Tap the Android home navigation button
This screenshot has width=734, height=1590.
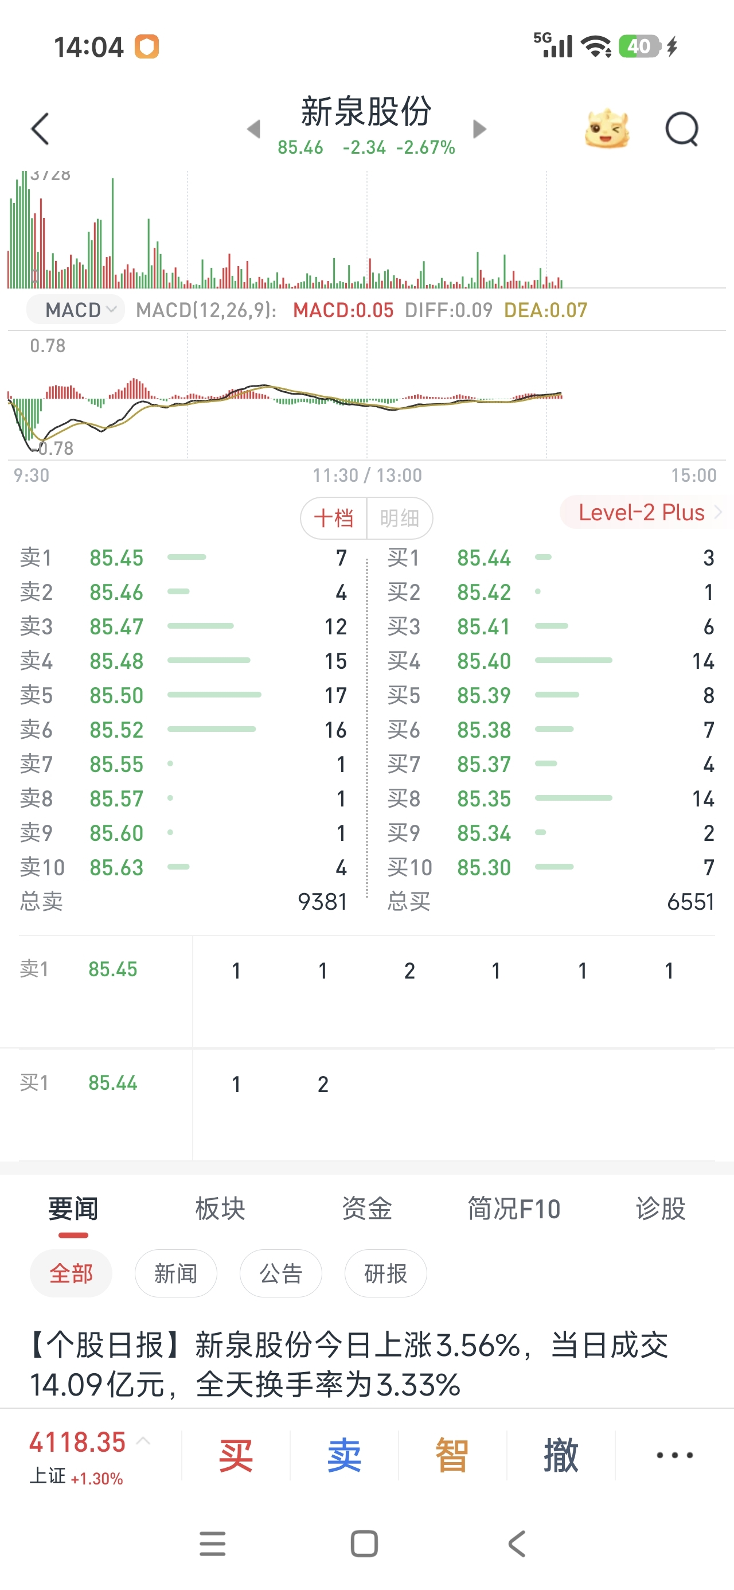[x=364, y=1544]
